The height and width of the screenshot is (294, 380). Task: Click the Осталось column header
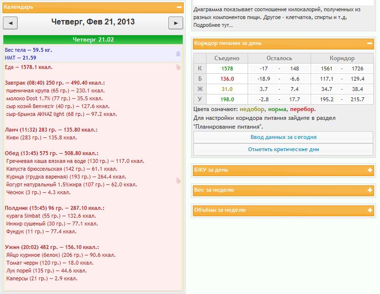(279, 58)
